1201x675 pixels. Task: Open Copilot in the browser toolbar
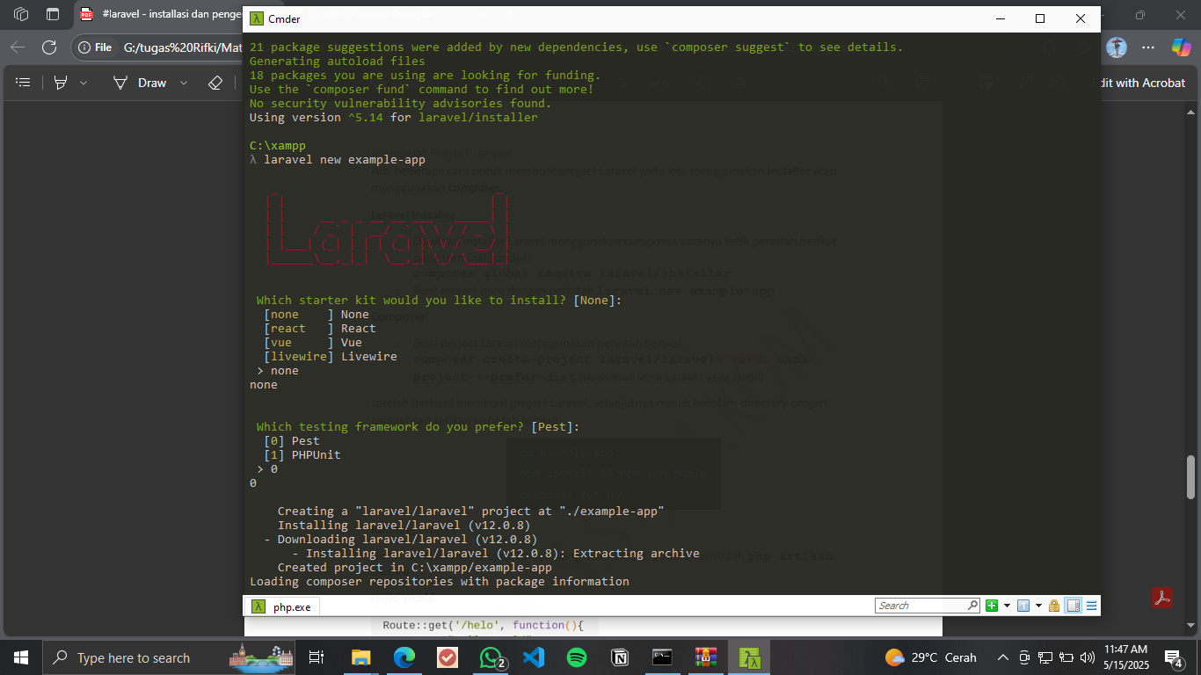coord(1181,48)
